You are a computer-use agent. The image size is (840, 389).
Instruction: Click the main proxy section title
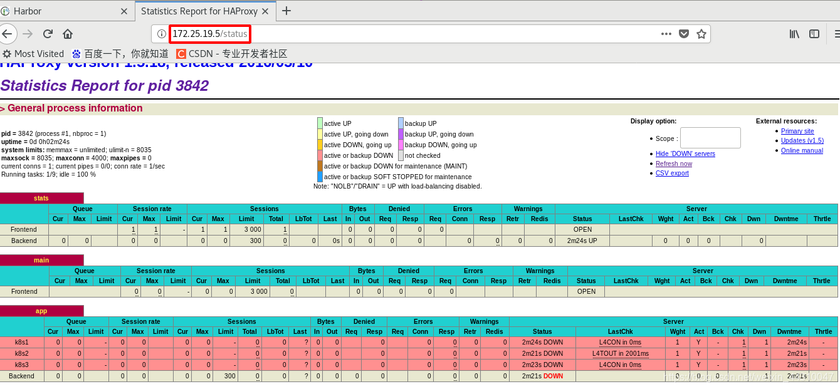click(x=41, y=260)
